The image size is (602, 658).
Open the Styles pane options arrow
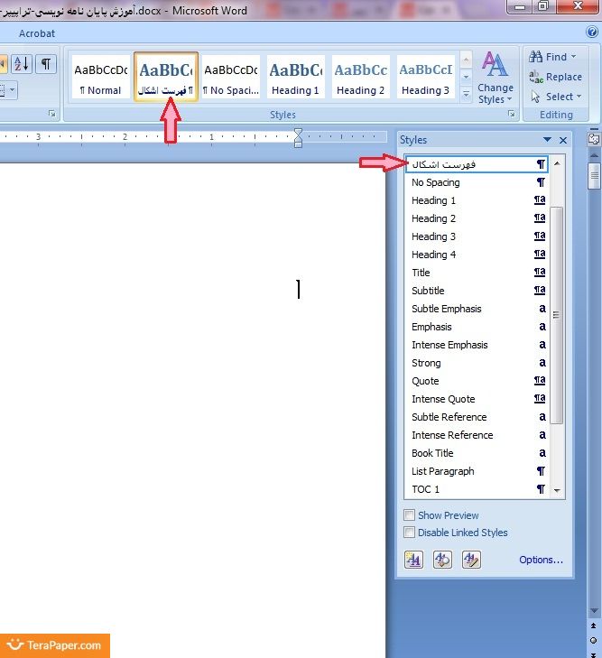coord(547,140)
